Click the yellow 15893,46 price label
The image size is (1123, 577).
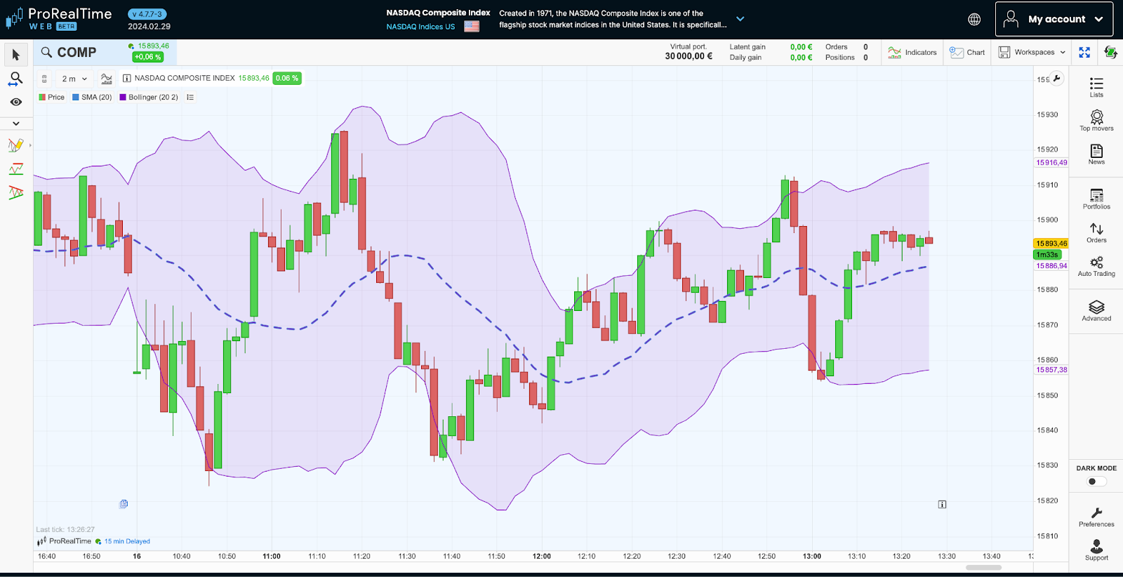[1051, 244]
